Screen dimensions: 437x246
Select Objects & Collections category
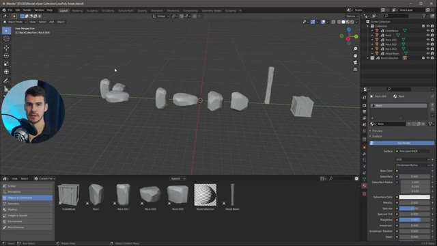tap(27, 197)
